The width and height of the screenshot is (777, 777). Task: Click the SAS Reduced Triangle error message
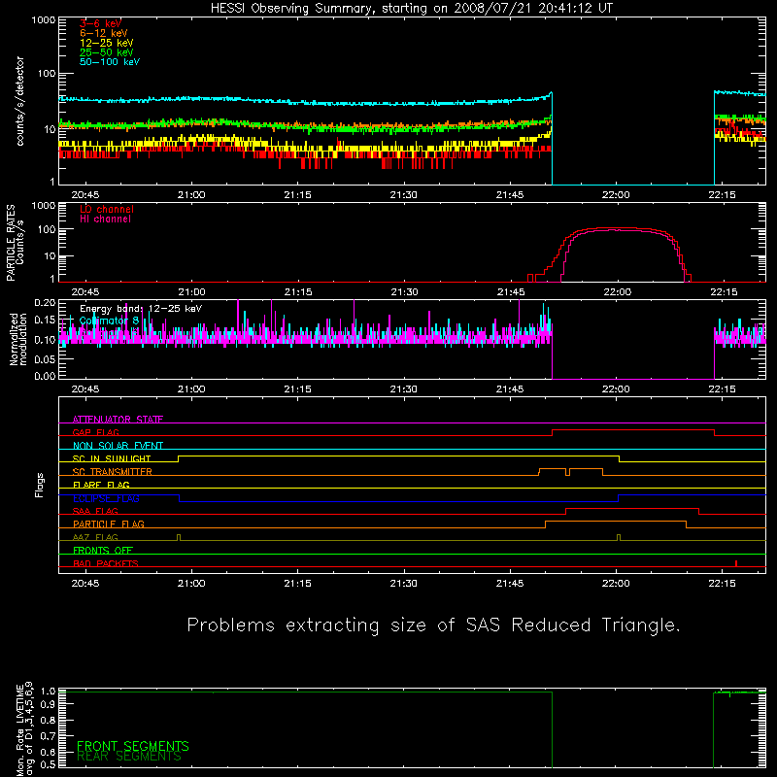click(x=433, y=625)
